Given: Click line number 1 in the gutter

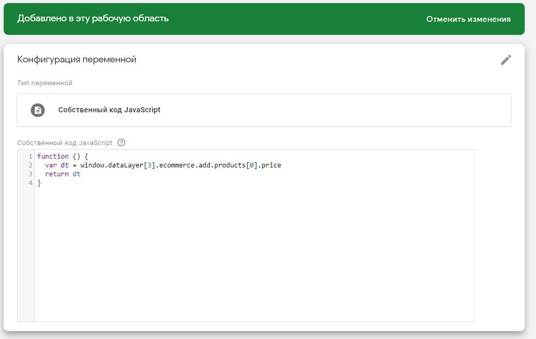Looking at the screenshot, I should (31, 157).
